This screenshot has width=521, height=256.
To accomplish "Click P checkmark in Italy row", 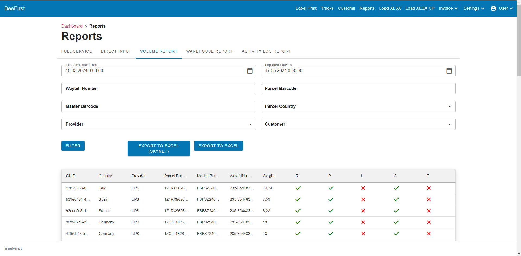I will coord(331,188).
